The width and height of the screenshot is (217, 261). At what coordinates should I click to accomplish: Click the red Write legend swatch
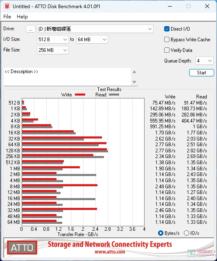point(80,94)
